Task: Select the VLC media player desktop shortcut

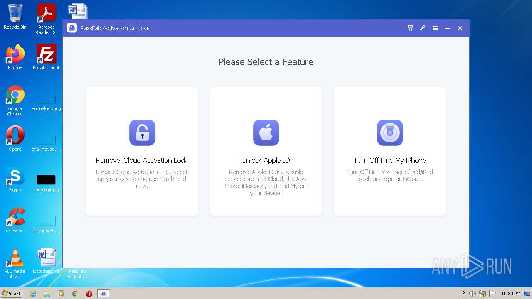Action: coord(15,263)
